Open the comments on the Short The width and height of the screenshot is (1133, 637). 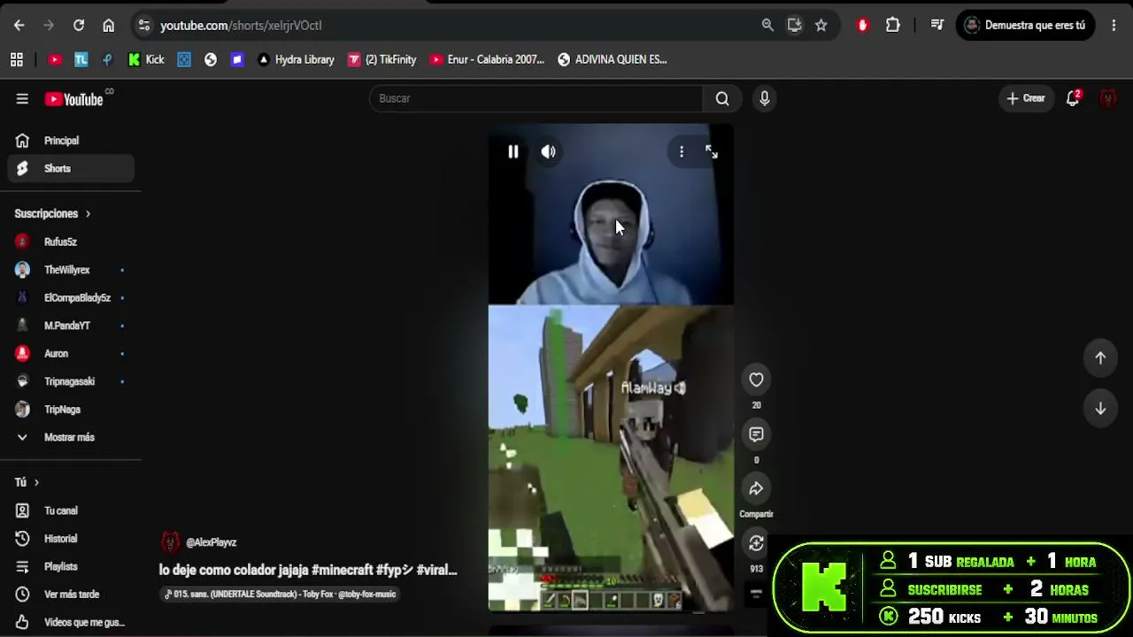point(756,434)
